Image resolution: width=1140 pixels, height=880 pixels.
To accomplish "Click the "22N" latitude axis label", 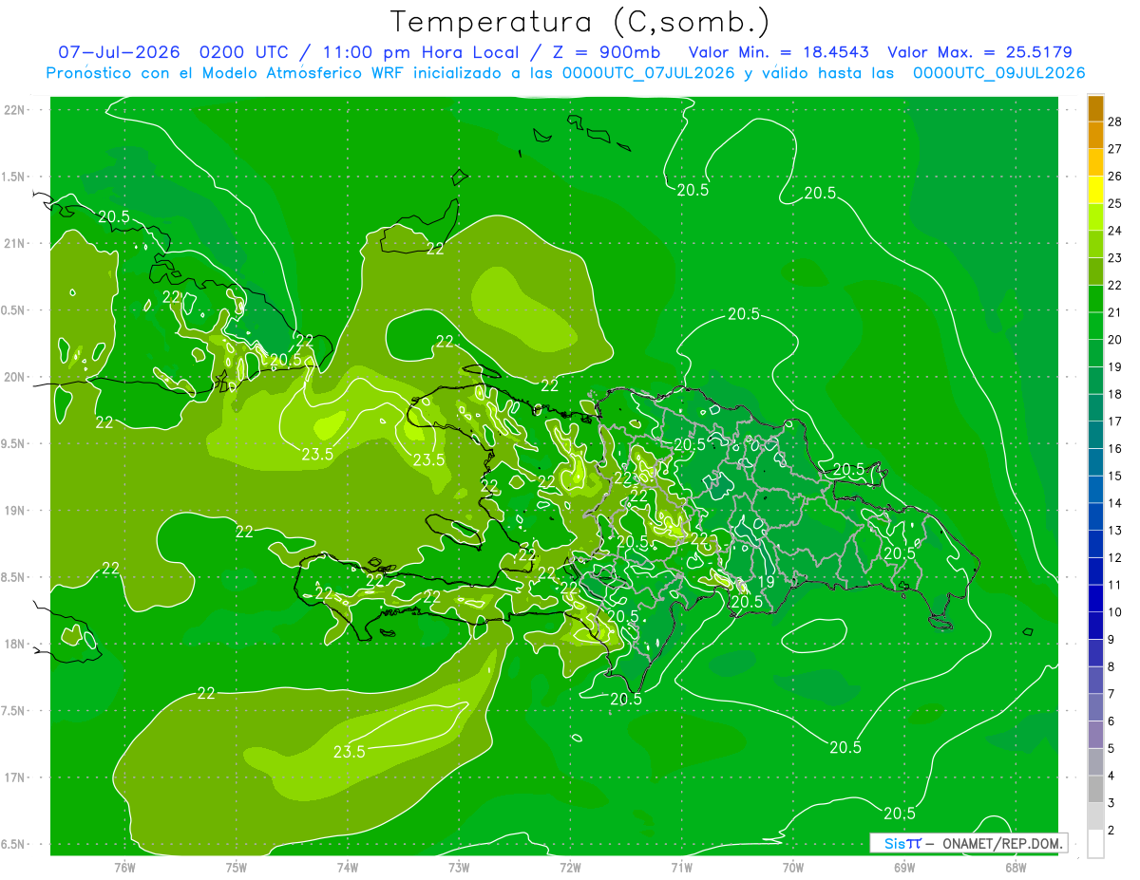I will point(15,110).
